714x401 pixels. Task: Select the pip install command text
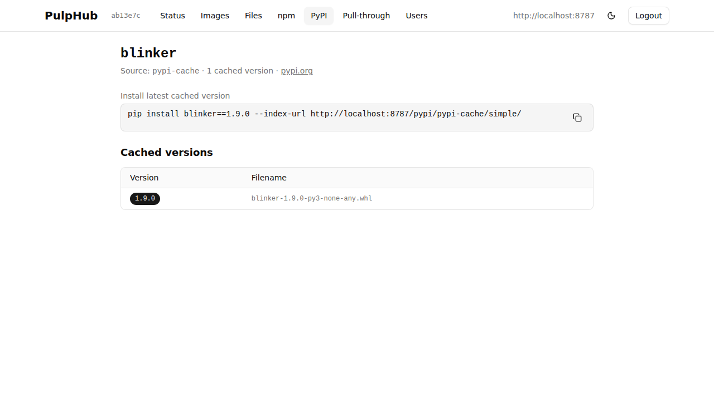(x=324, y=114)
